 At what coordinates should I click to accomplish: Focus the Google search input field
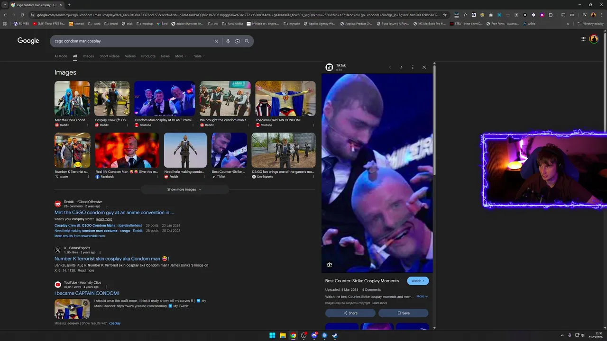pyautogui.click(x=133, y=41)
